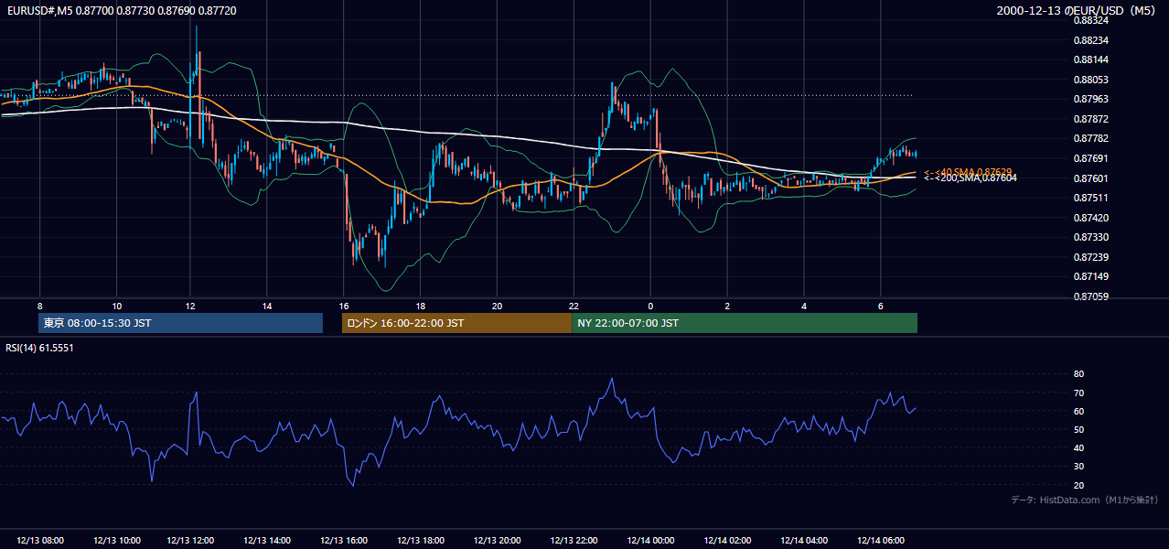Select the NY 22:00-07:00 JST session bar

coord(745,323)
